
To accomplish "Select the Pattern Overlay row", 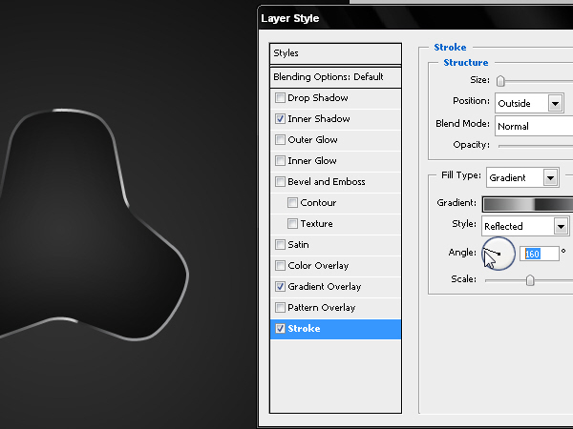I will (x=335, y=308).
